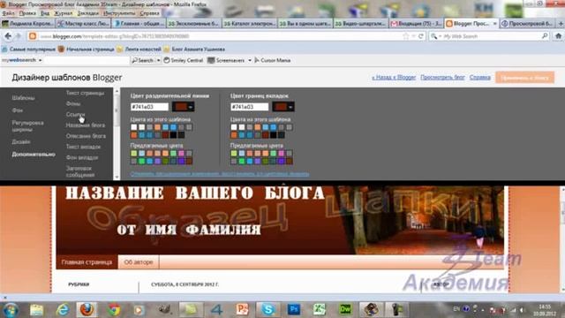Switch to the Входящие Gmail tab
The image size is (565, 318).
[417, 24]
